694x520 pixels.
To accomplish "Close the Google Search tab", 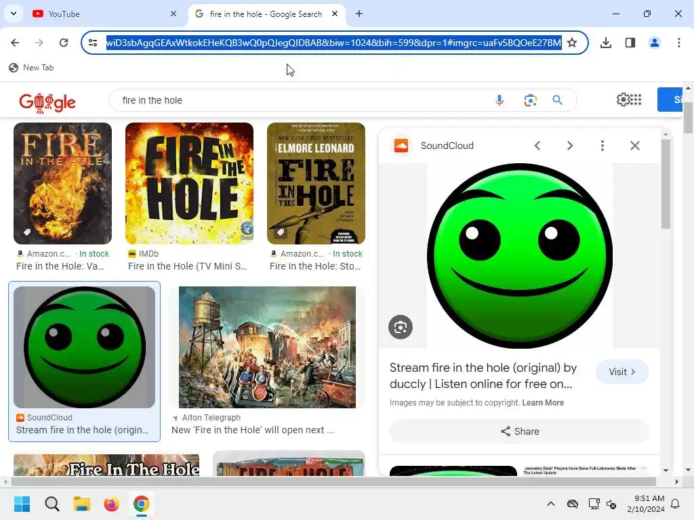I will coord(335,14).
